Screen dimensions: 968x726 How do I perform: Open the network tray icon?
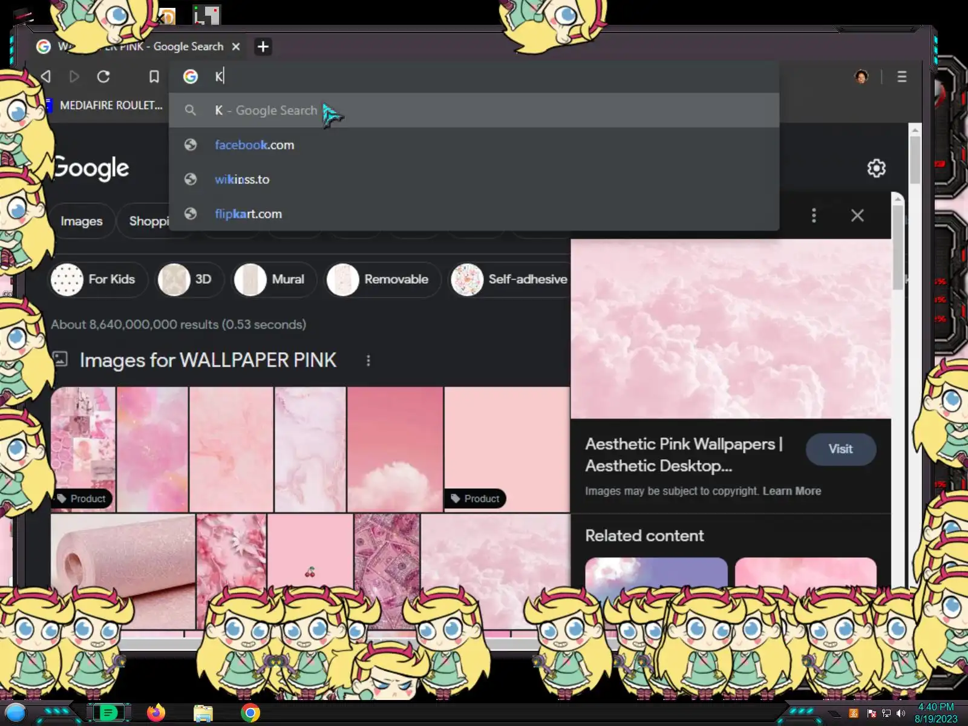(886, 713)
